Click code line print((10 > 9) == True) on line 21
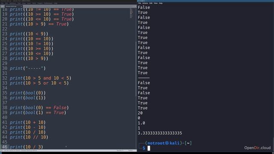 tap(39, 24)
